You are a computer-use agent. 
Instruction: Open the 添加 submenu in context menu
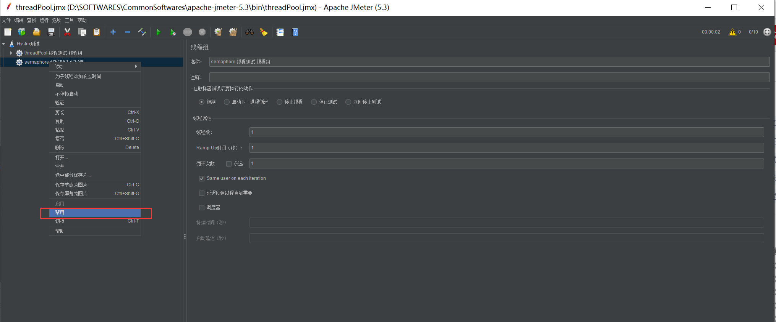coord(95,66)
